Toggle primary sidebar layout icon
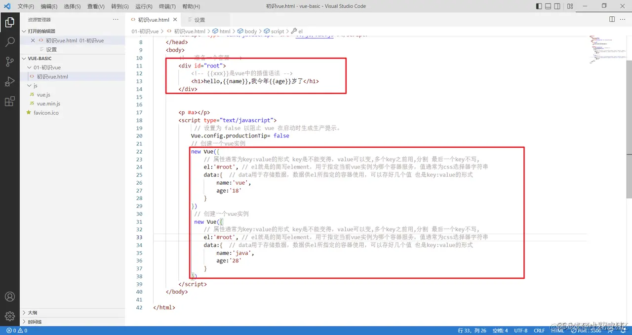 (x=539, y=6)
